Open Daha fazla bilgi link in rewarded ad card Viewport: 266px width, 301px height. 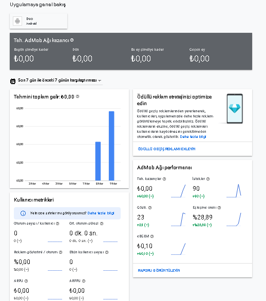pos(193,137)
